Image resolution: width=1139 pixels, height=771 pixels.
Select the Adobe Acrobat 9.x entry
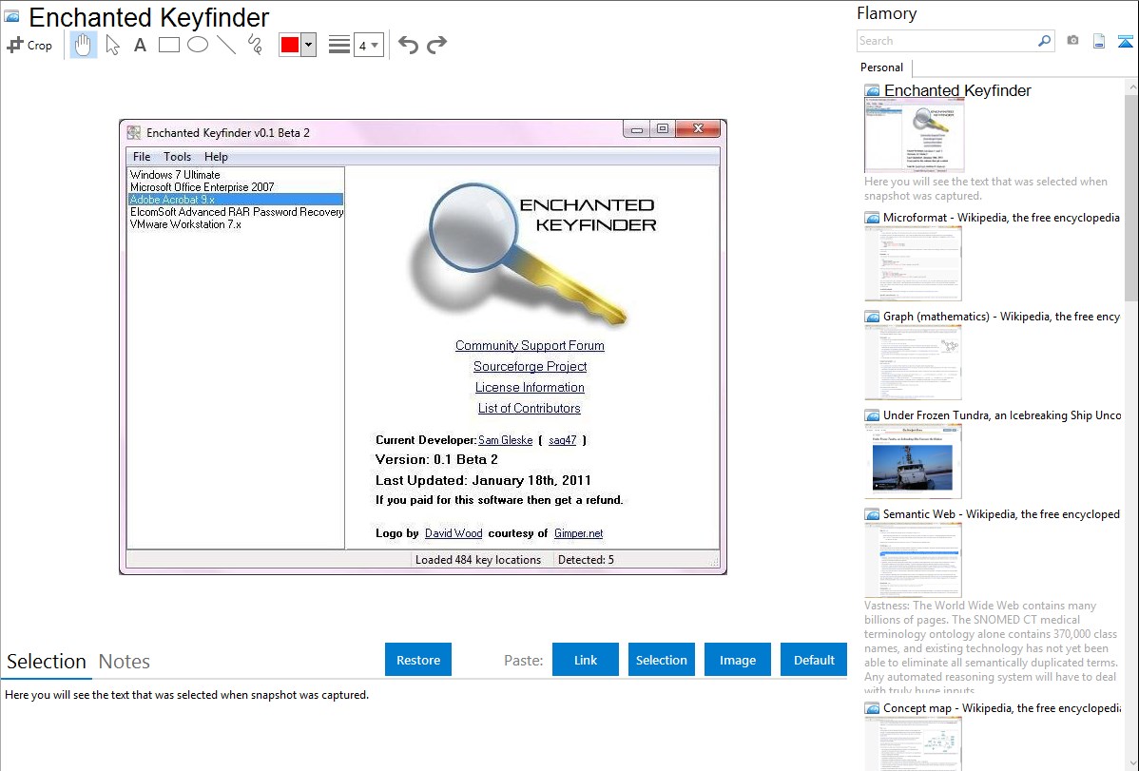pyautogui.click(x=236, y=199)
